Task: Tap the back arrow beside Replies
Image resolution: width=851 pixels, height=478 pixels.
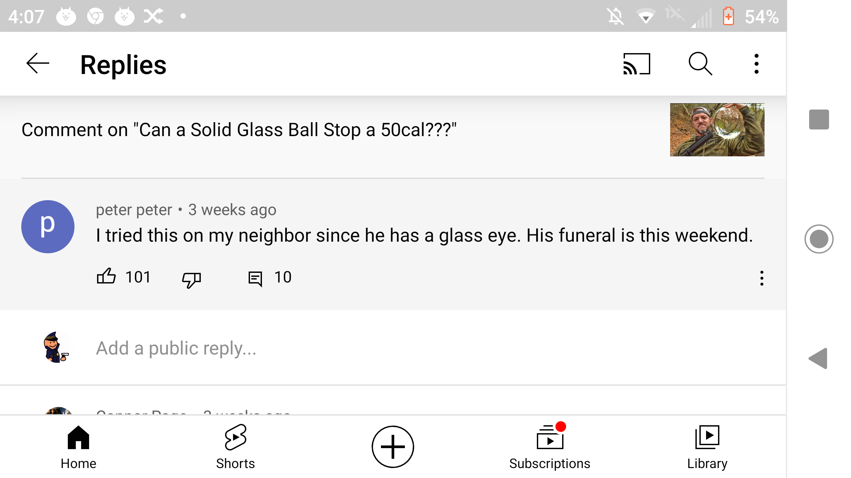Action: (x=38, y=63)
